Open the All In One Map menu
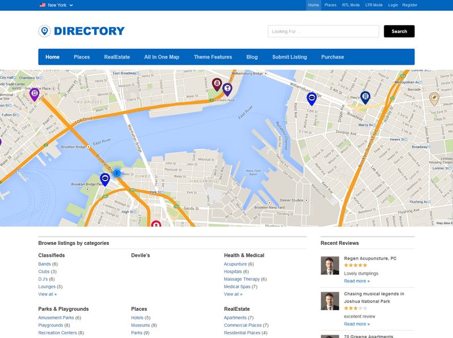This screenshot has width=453, height=338. (162, 57)
